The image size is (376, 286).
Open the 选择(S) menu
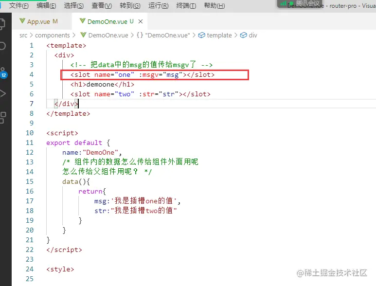click(74, 5)
